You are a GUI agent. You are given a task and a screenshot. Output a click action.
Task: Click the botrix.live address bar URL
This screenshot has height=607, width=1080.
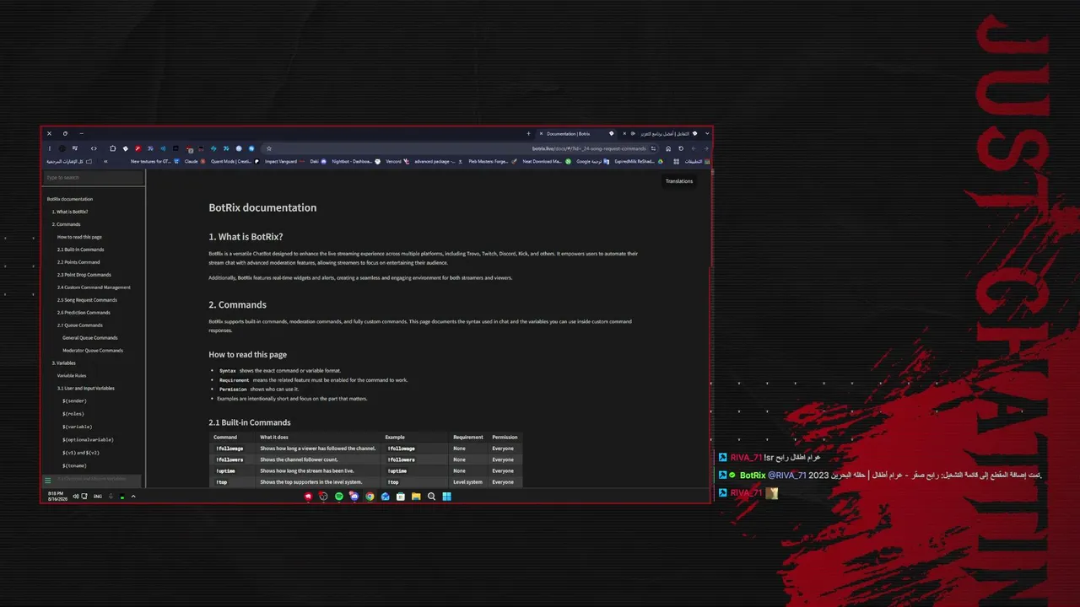[589, 148]
